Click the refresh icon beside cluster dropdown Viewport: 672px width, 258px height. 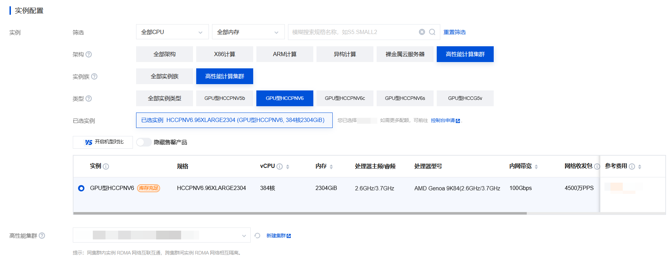pos(257,236)
